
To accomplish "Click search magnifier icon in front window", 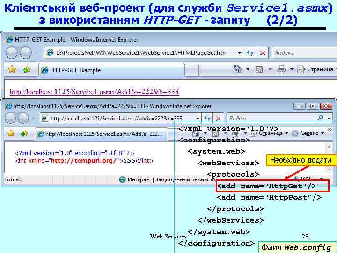I will click(x=321, y=118).
